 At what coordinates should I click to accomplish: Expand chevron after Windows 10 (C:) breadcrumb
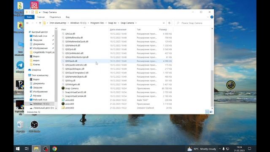point(88,23)
